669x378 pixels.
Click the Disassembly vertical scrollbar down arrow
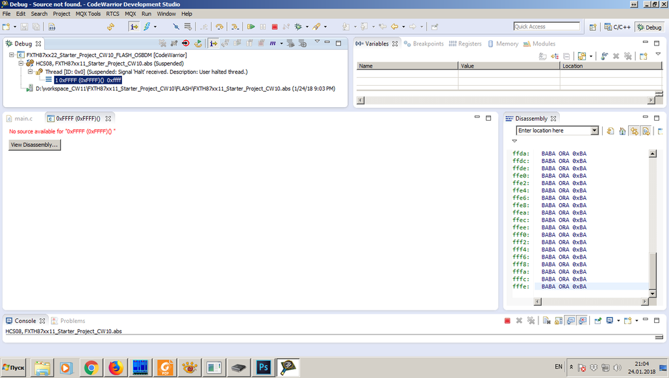[x=652, y=294]
